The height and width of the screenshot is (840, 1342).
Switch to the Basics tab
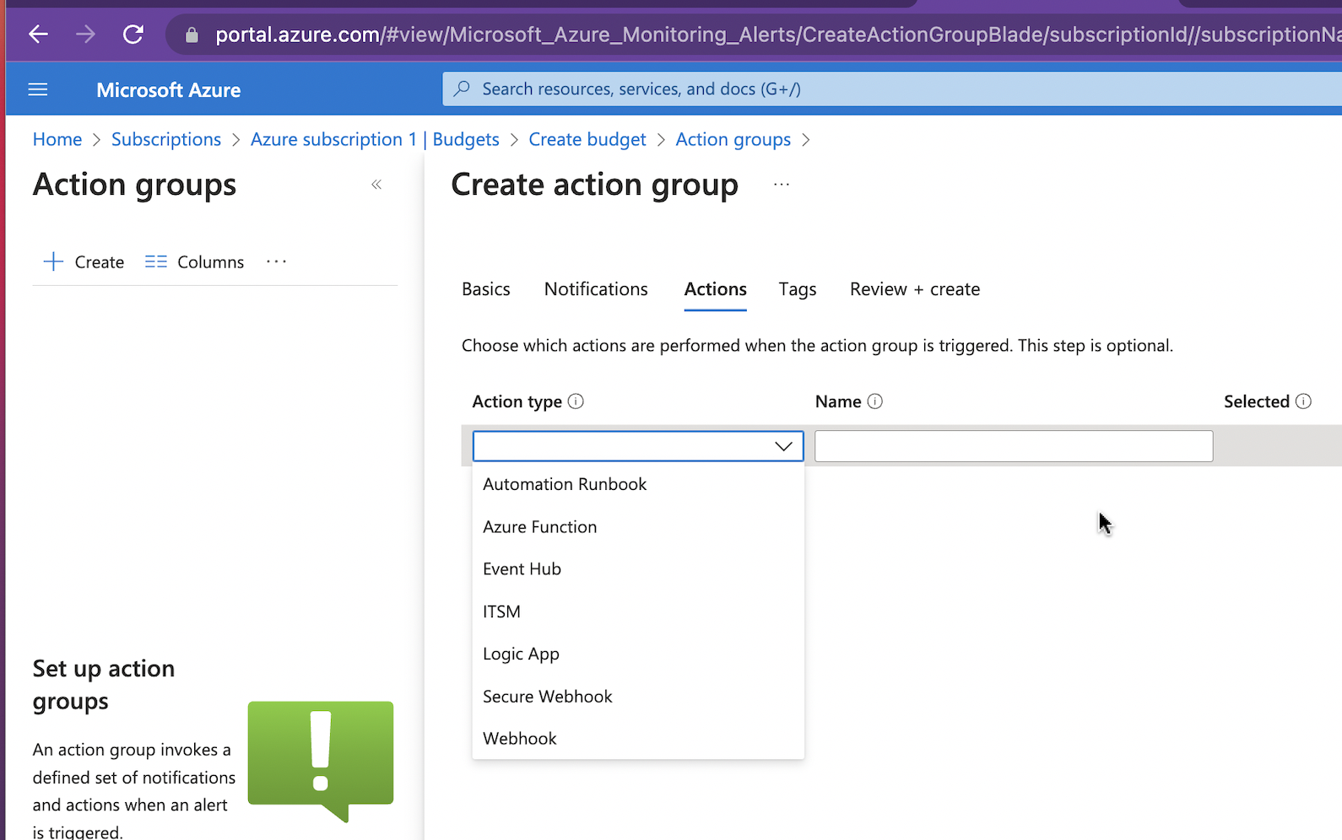click(486, 289)
